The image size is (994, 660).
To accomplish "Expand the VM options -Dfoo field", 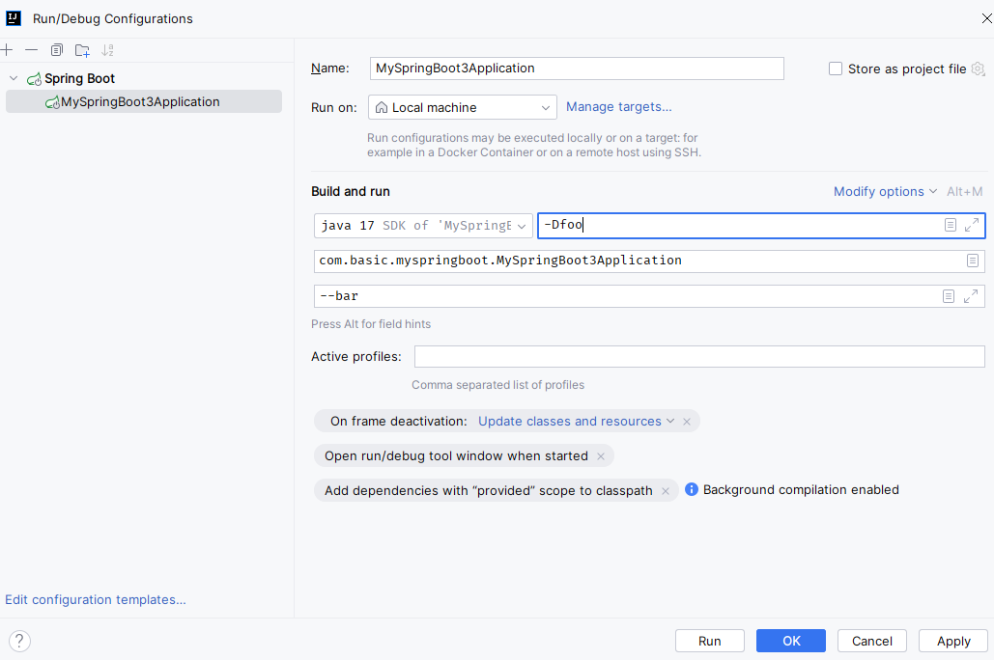I will [972, 225].
